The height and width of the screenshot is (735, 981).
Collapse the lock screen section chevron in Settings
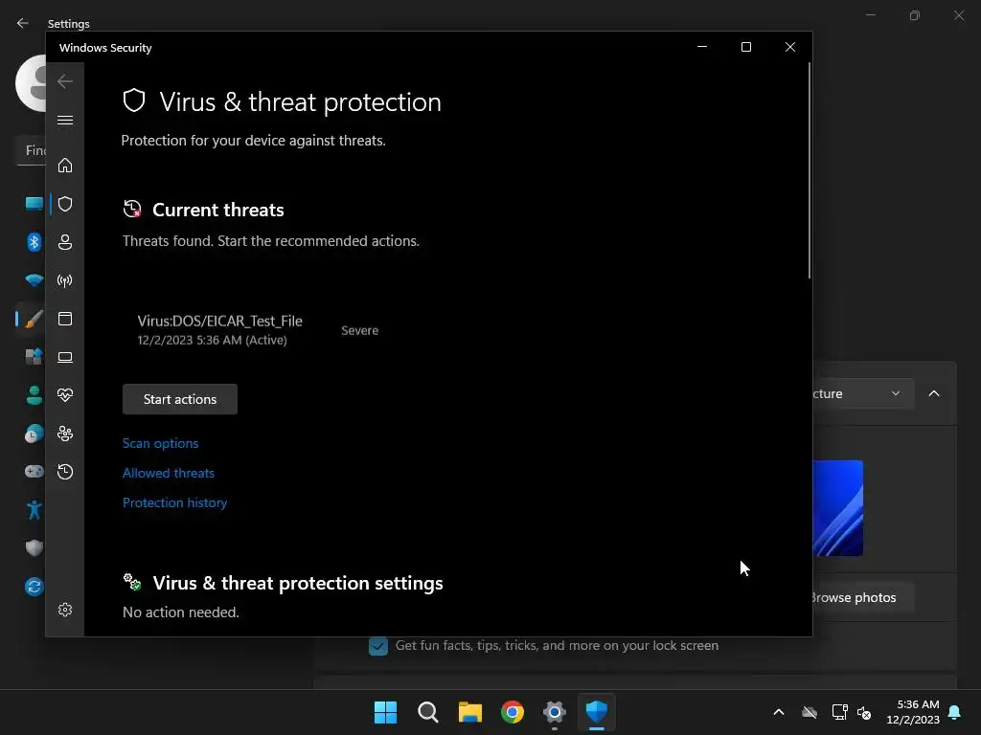tap(934, 393)
